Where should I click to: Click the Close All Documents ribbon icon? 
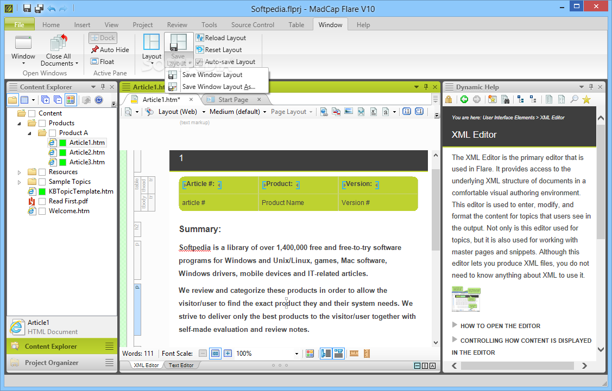[x=59, y=43]
